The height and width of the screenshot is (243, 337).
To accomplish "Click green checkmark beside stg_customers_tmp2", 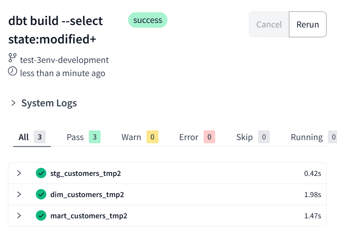I will coord(41,173).
